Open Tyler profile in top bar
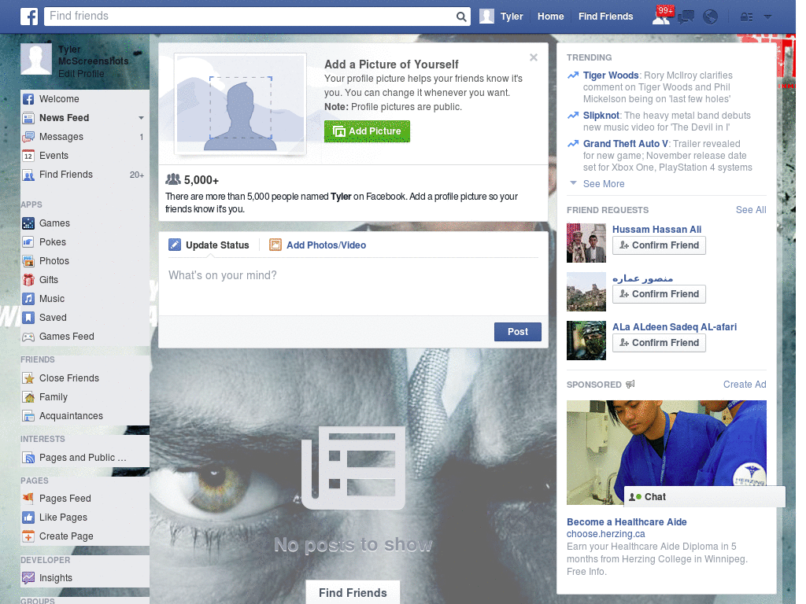806x604 pixels. tap(501, 17)
